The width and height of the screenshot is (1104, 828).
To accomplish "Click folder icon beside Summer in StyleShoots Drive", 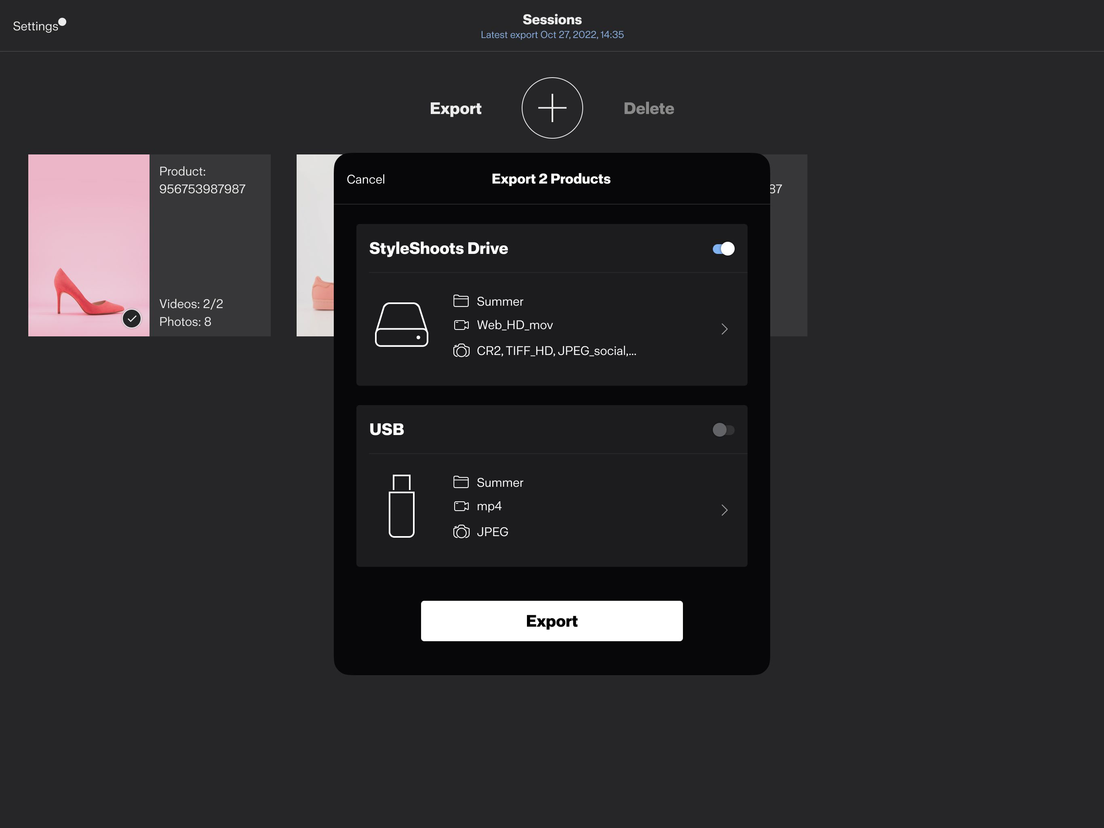I will click(x=461, y=301).
